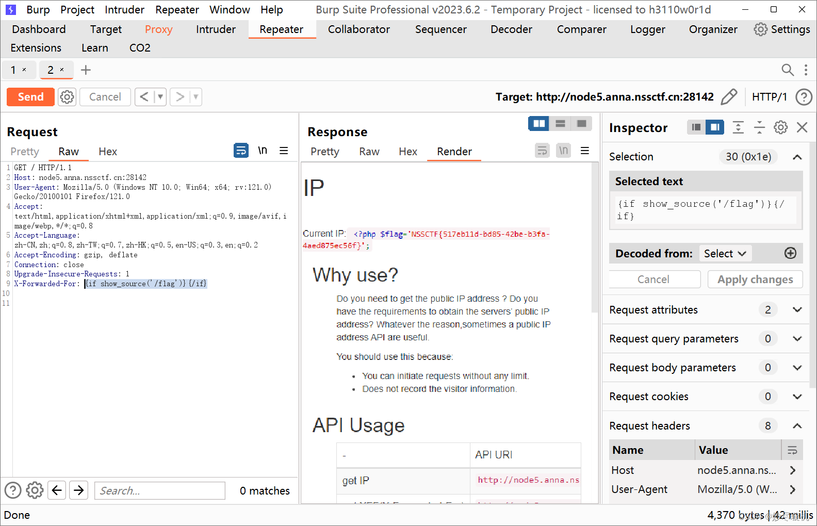Screen dimensions: 817x526
Task: Click rendered response vertical scrollbar
Action: point(595,237)
